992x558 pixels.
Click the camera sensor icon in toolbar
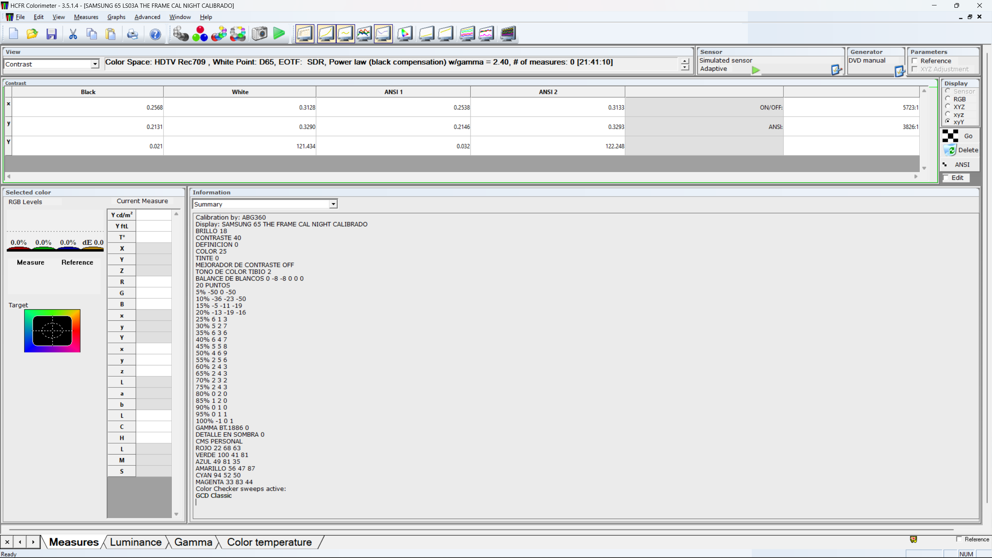click(259, 34)
